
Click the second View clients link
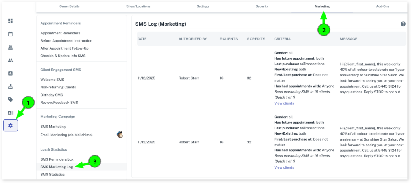point(284,167)
